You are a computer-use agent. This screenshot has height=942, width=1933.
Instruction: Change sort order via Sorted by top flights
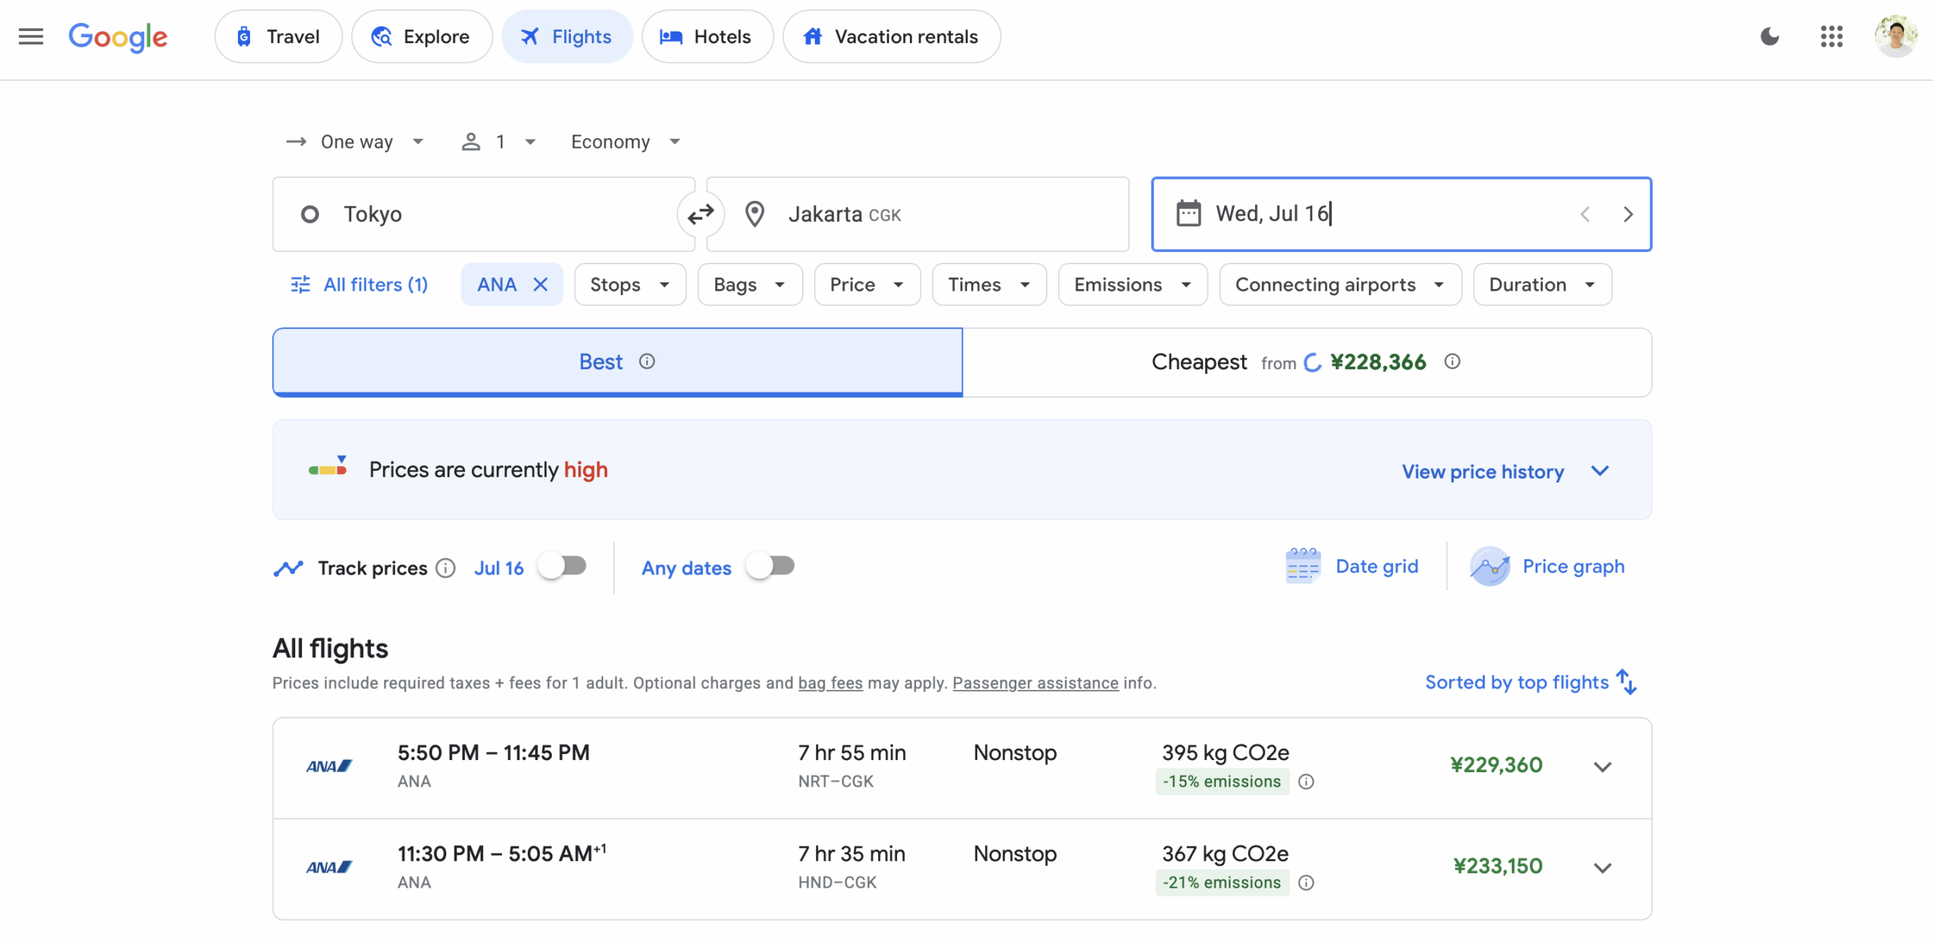(1531, 682)
